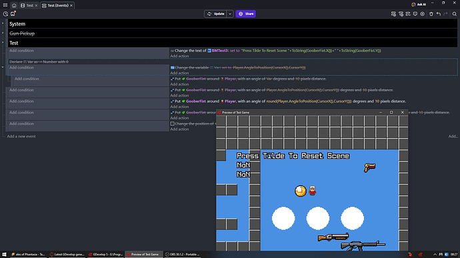Delete selected events with trash icon

click(431, 14)
